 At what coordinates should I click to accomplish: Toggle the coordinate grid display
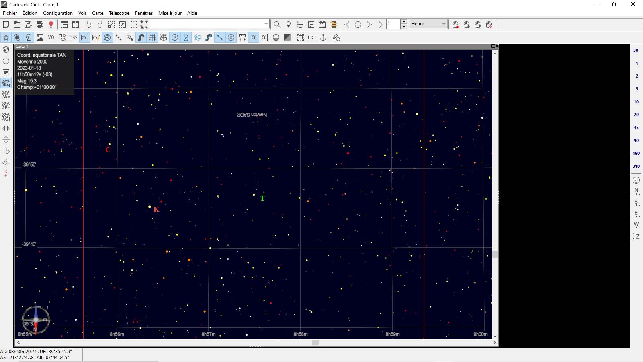point(152,37)
